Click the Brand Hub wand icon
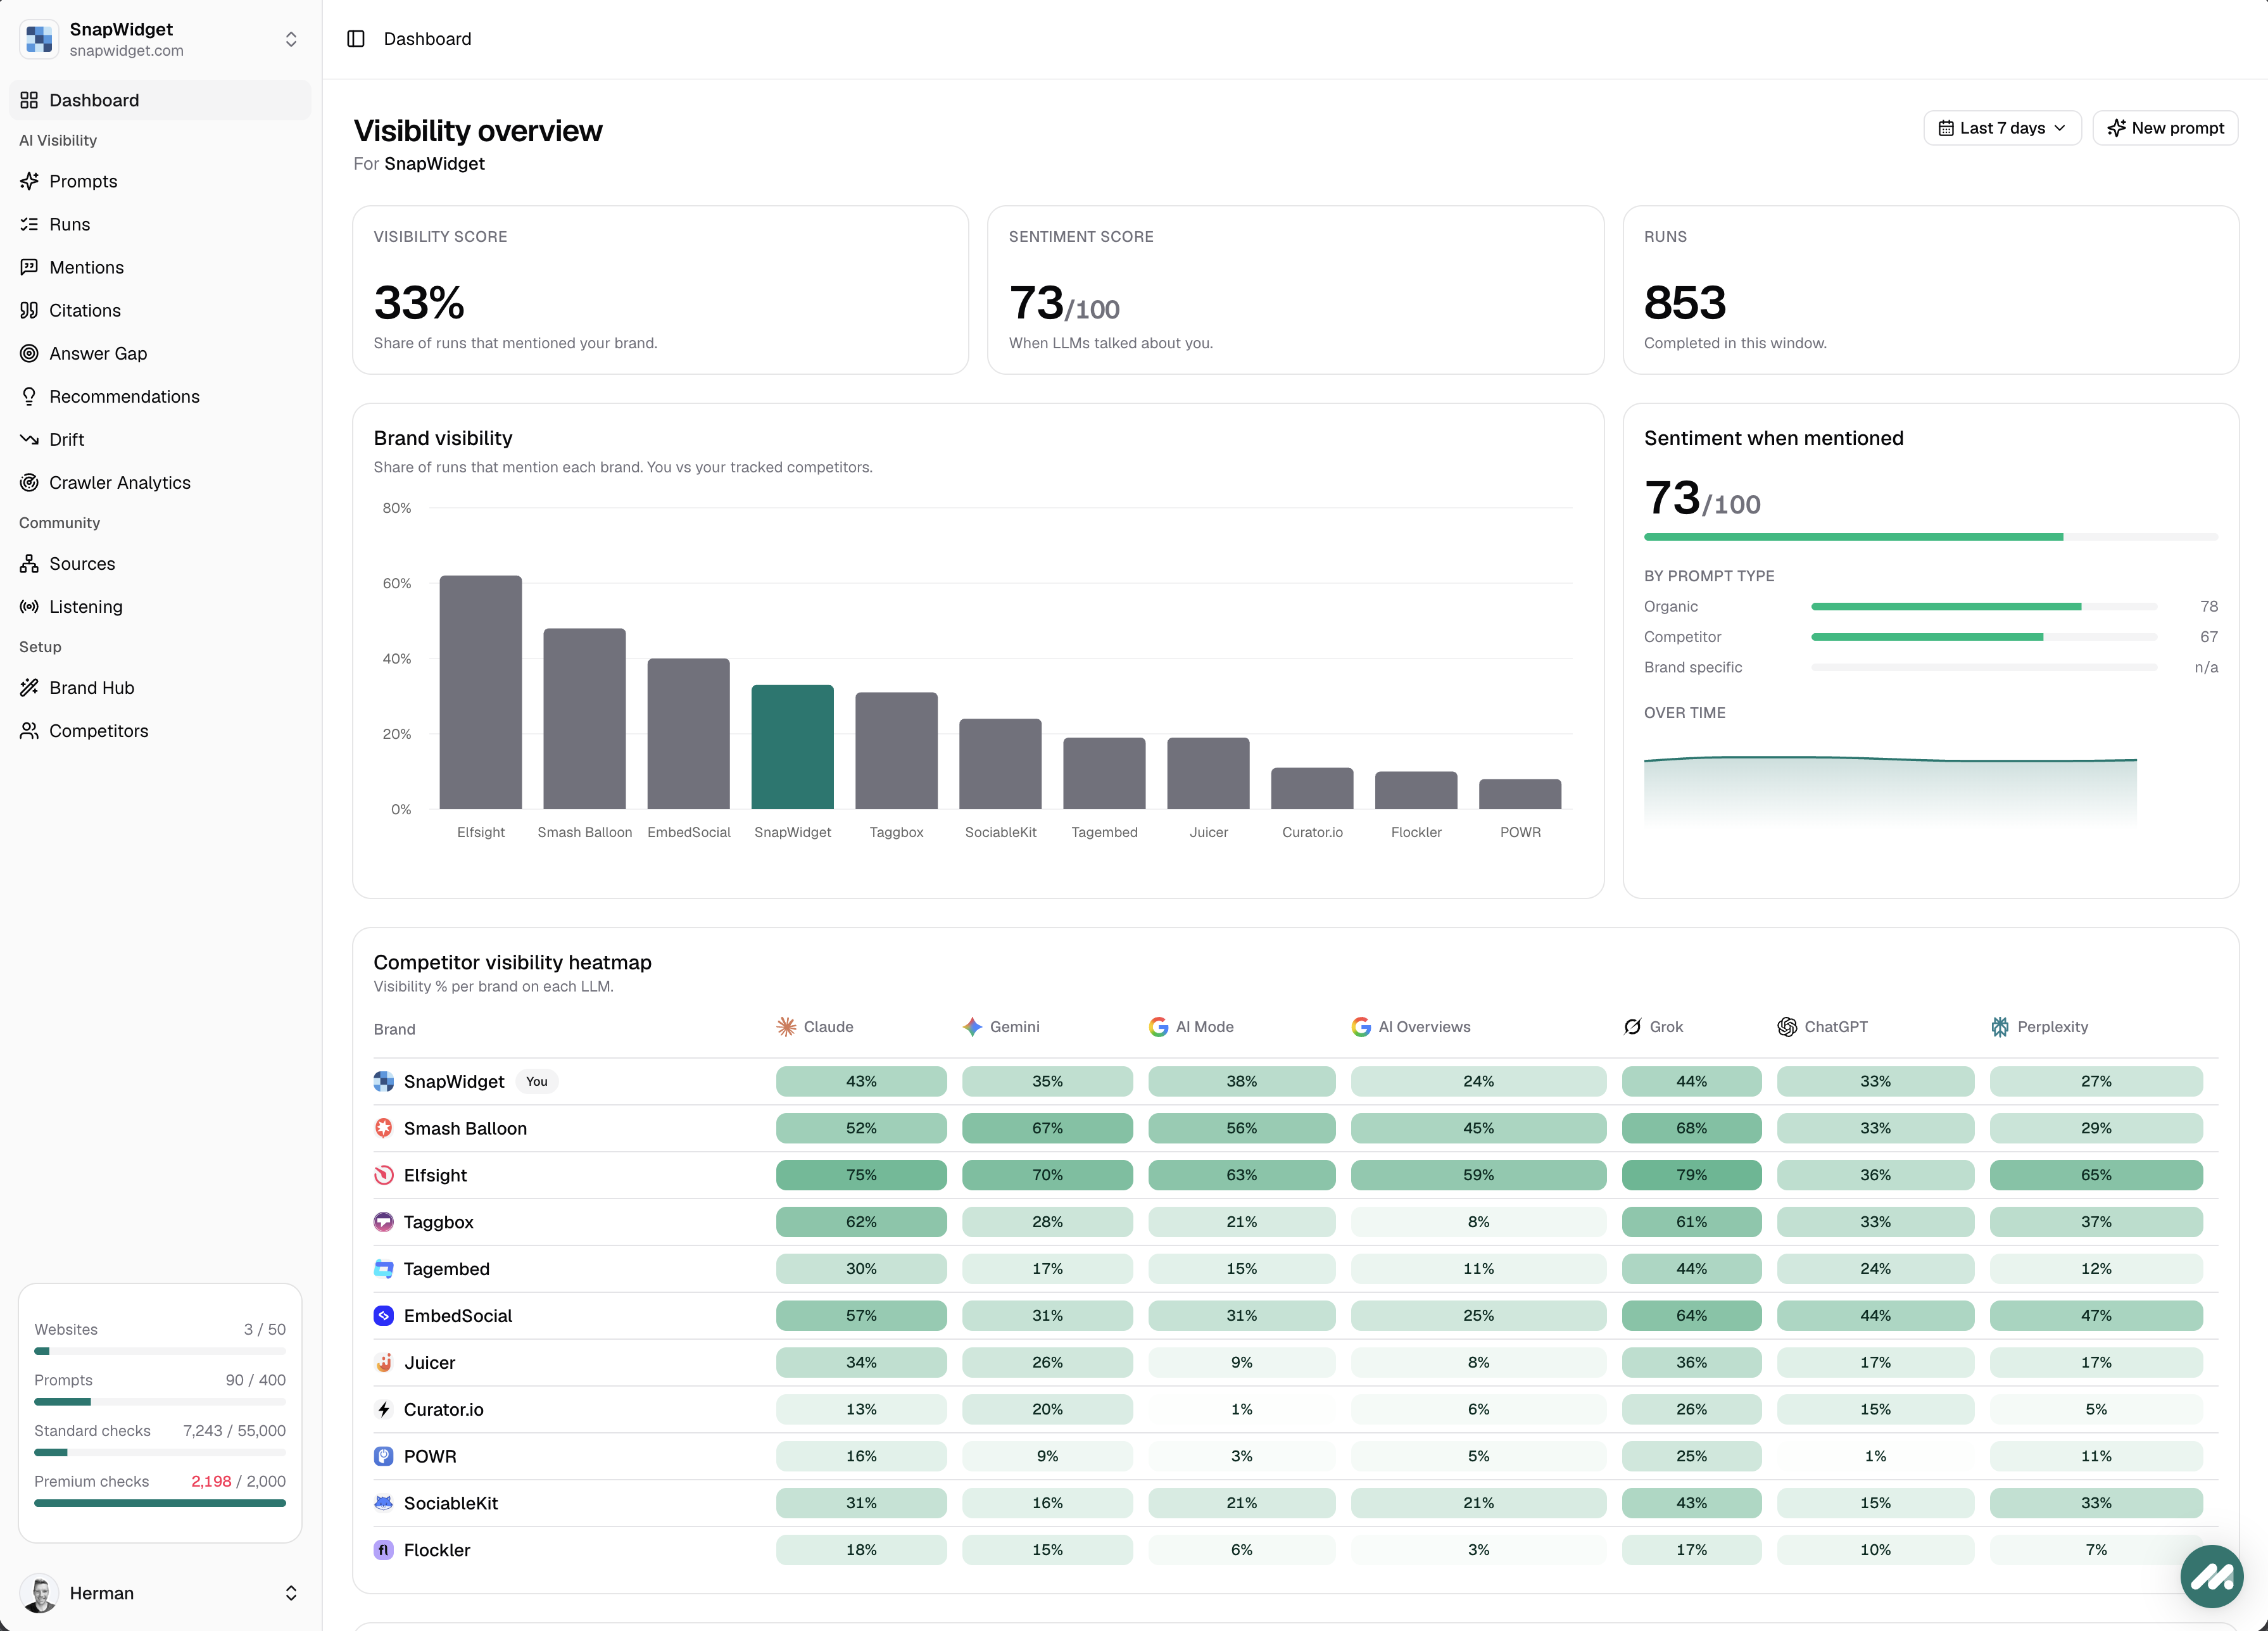This screenshot has height=1631, width=2268. pos(29,687)
